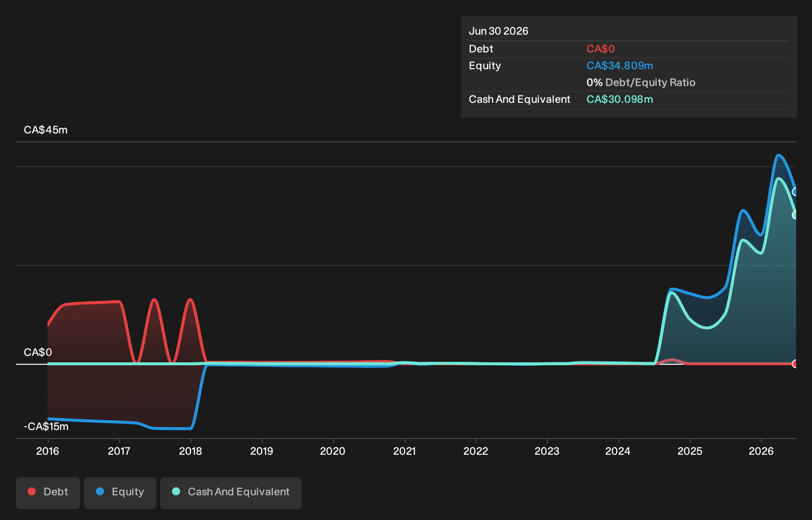The image size is (812, 520).
Task: Click the 2023 x-axis label
Action: [x=547, y=451]
